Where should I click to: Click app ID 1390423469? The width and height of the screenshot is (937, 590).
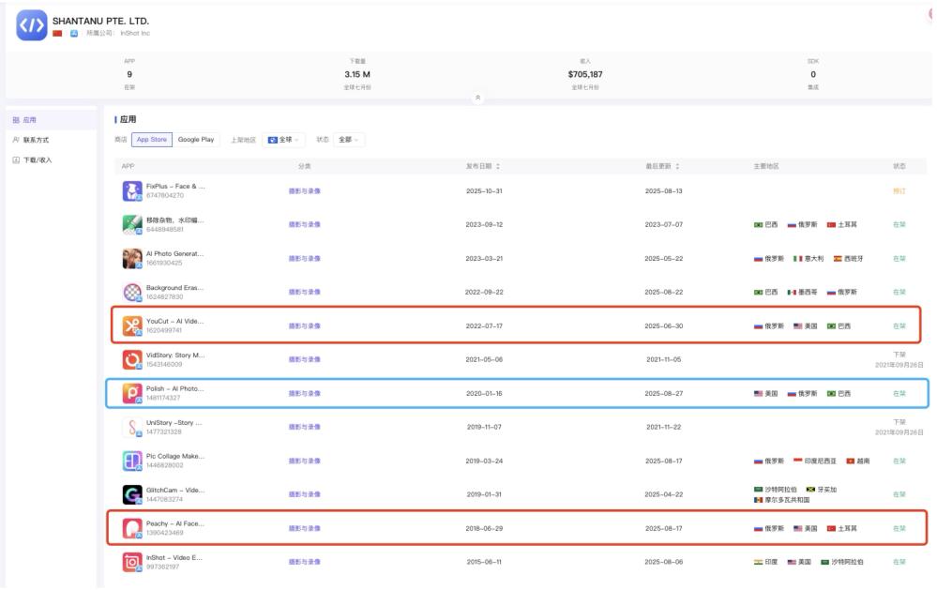tap(164, 533)
